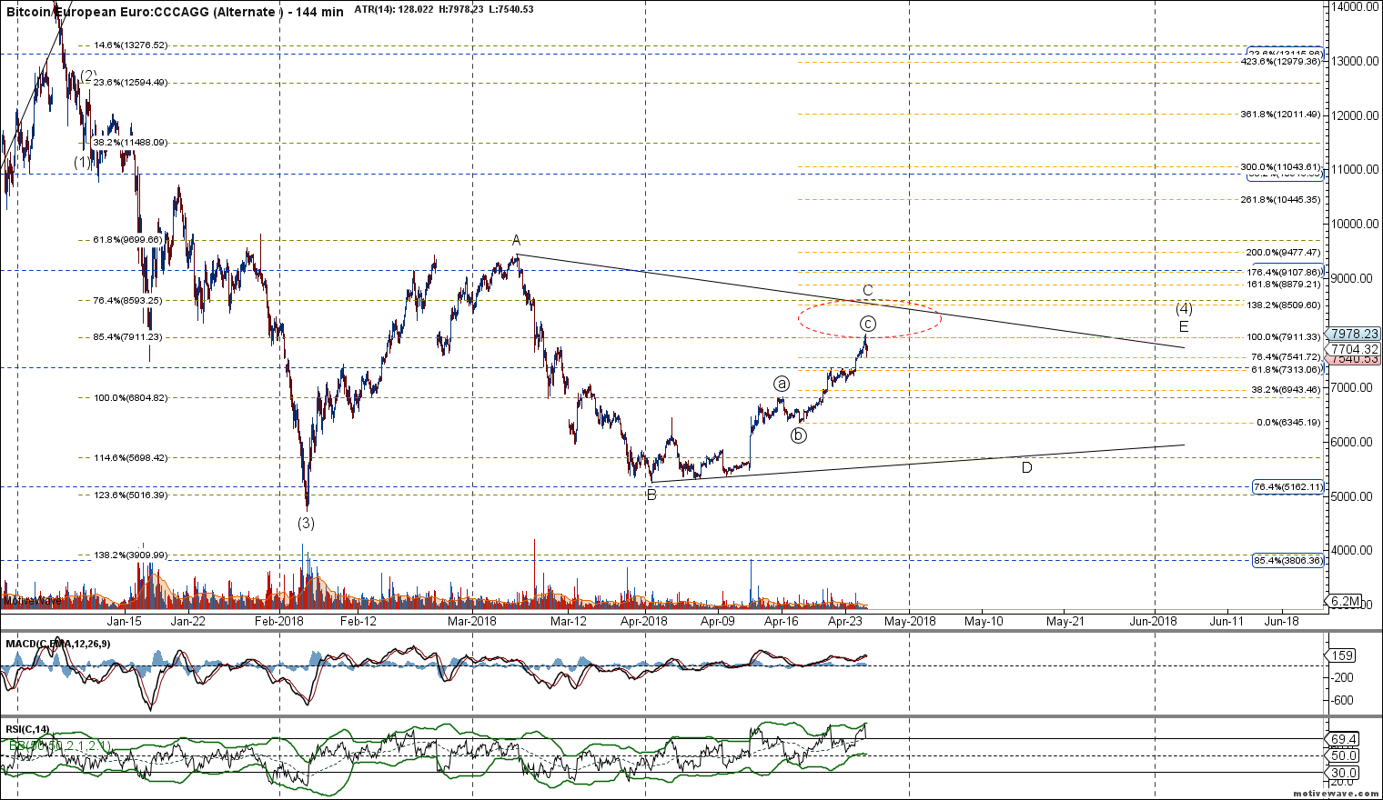The image size is (1383, 800).
Task: Click the circled 'a' sub-wave label
Action: (x=781, y=383)
